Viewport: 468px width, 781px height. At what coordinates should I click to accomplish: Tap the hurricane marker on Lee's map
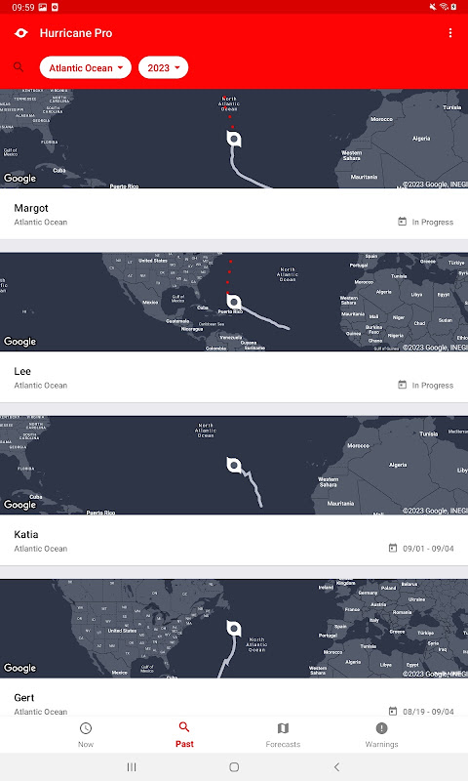(x=234, y=302)
